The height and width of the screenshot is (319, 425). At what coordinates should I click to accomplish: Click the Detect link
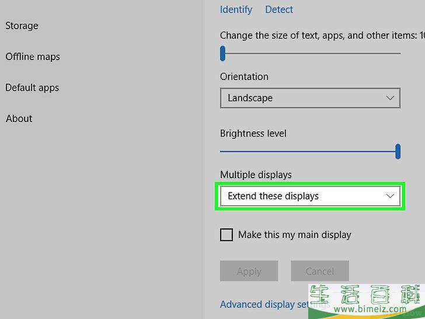(x=279, y=9)
